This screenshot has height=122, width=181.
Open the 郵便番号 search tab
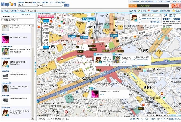[46, 3]
